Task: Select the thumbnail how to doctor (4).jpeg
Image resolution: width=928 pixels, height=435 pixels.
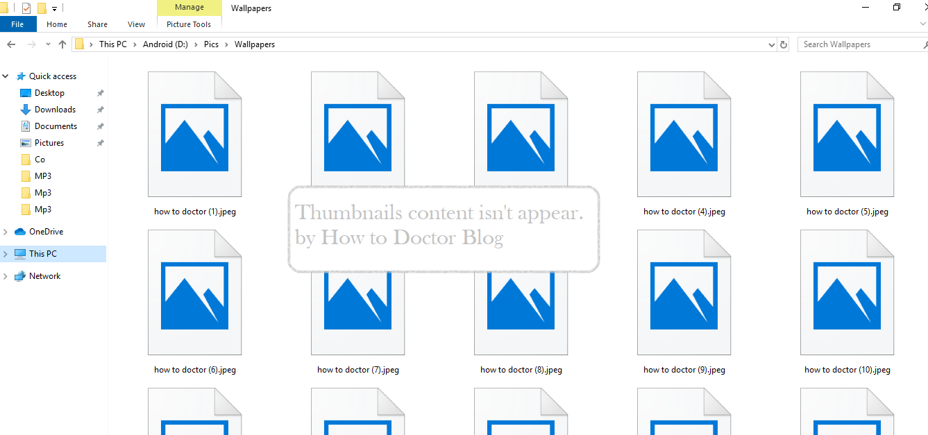Action: 684,134
